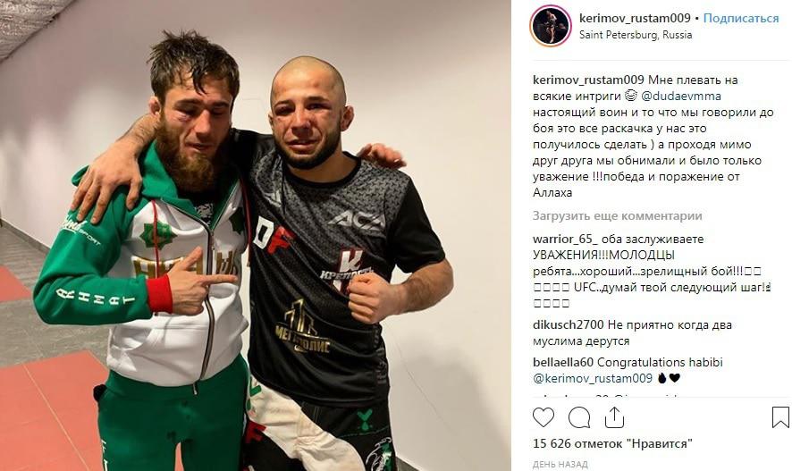Like the post with heart icon

[x=543, y=417]
